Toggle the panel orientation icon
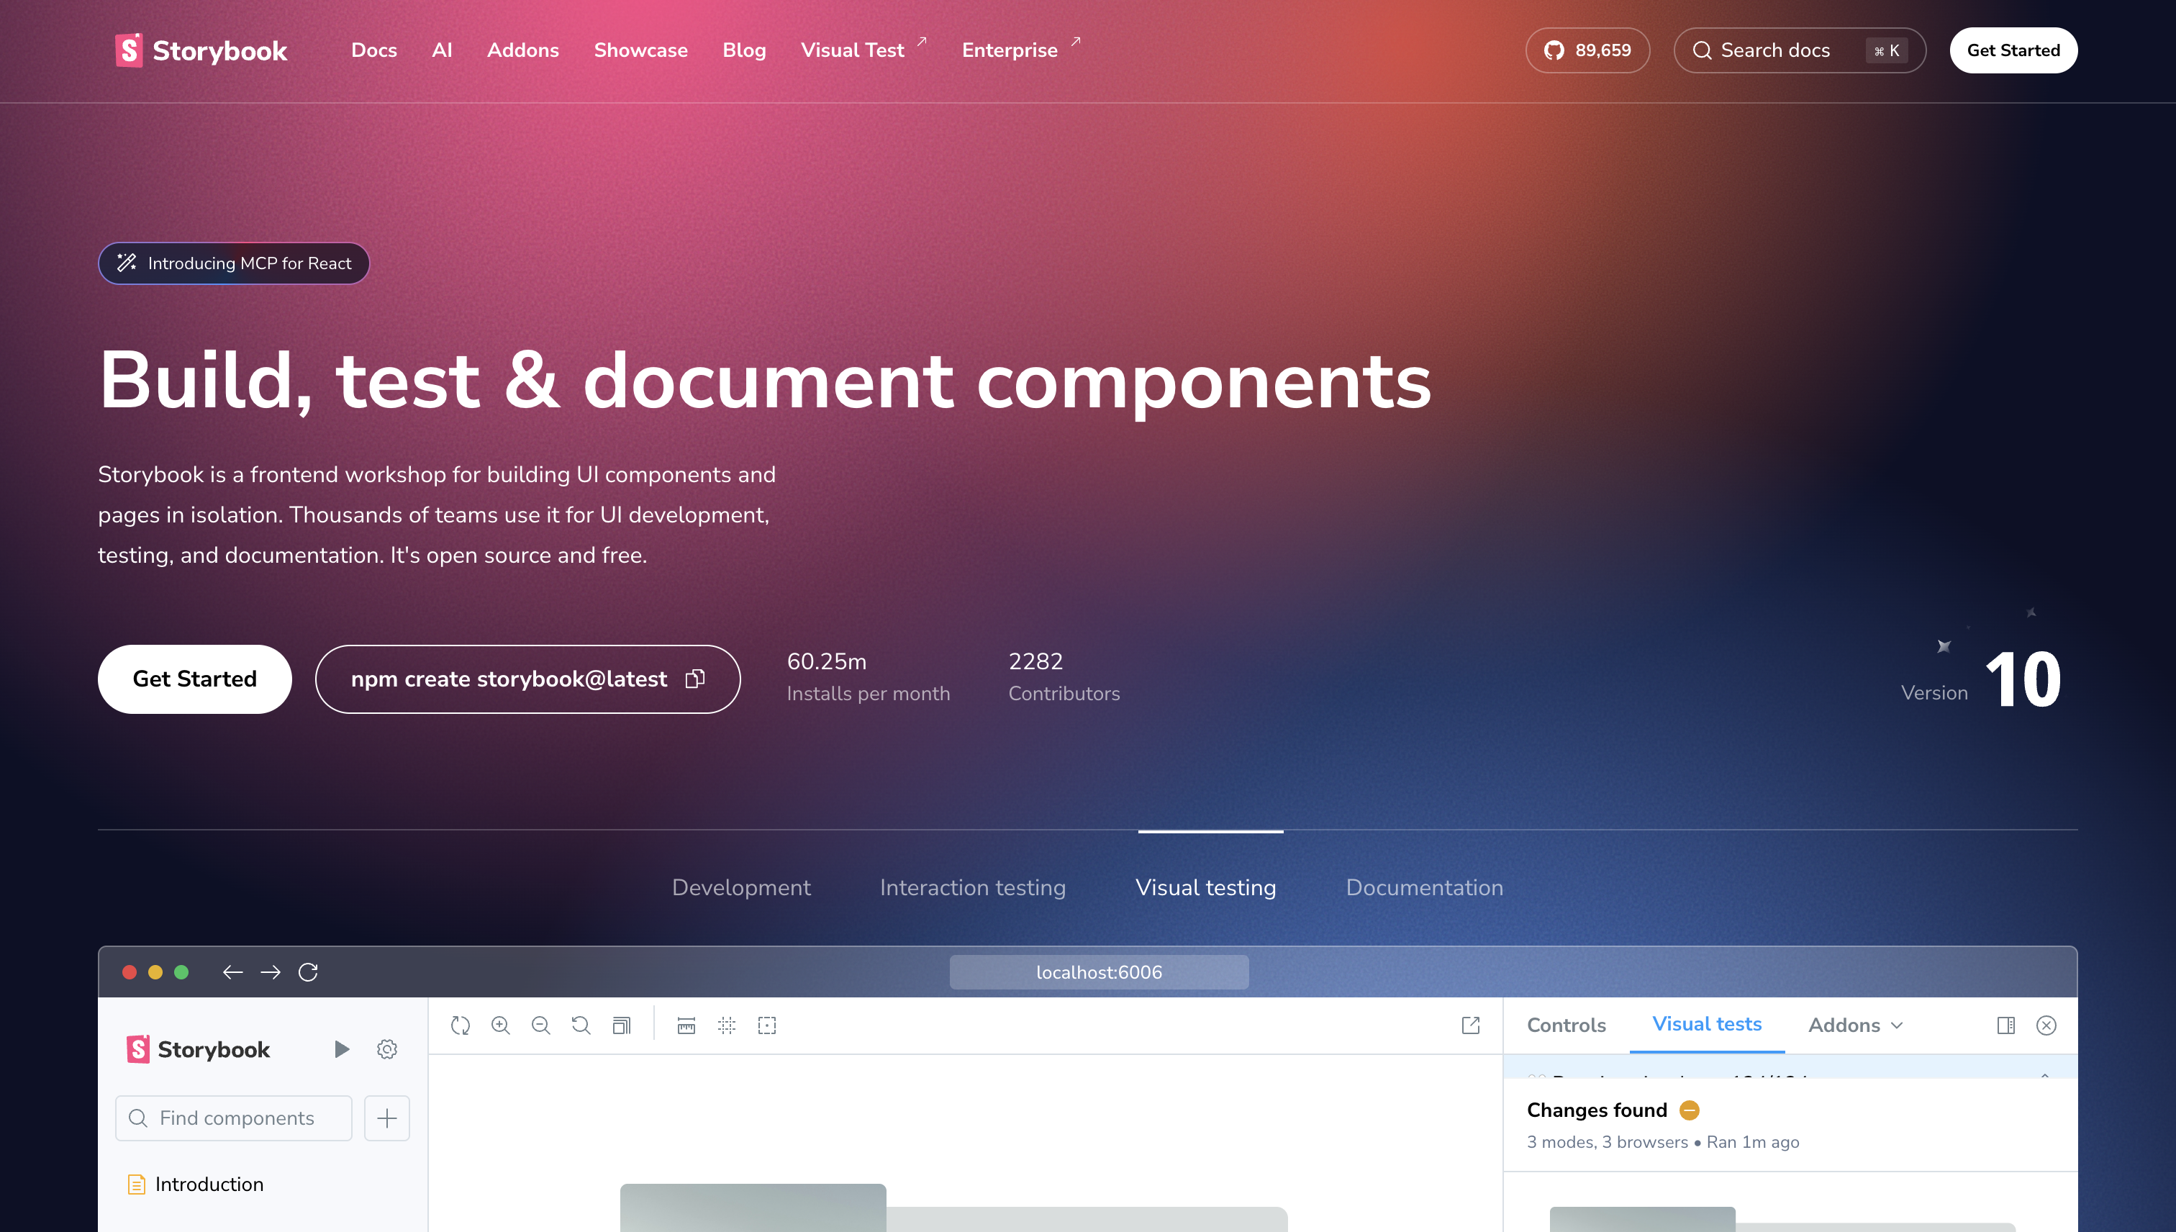Viewport: 2176px width, 1232px height. pyautogui.click(x=2005, y=1025)
